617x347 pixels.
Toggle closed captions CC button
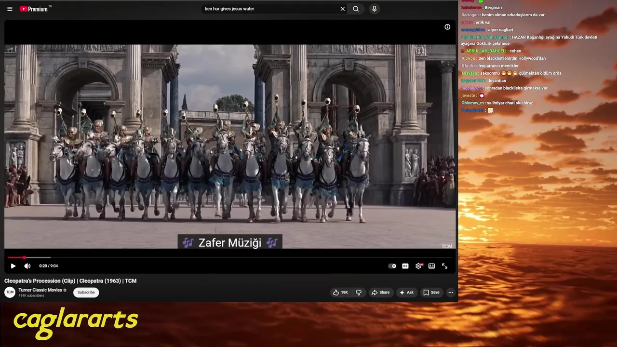[405, 266]
